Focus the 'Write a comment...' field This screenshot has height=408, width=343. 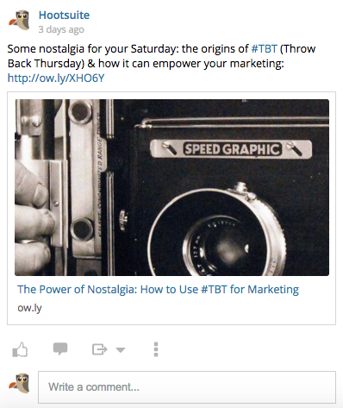(187, 387)
